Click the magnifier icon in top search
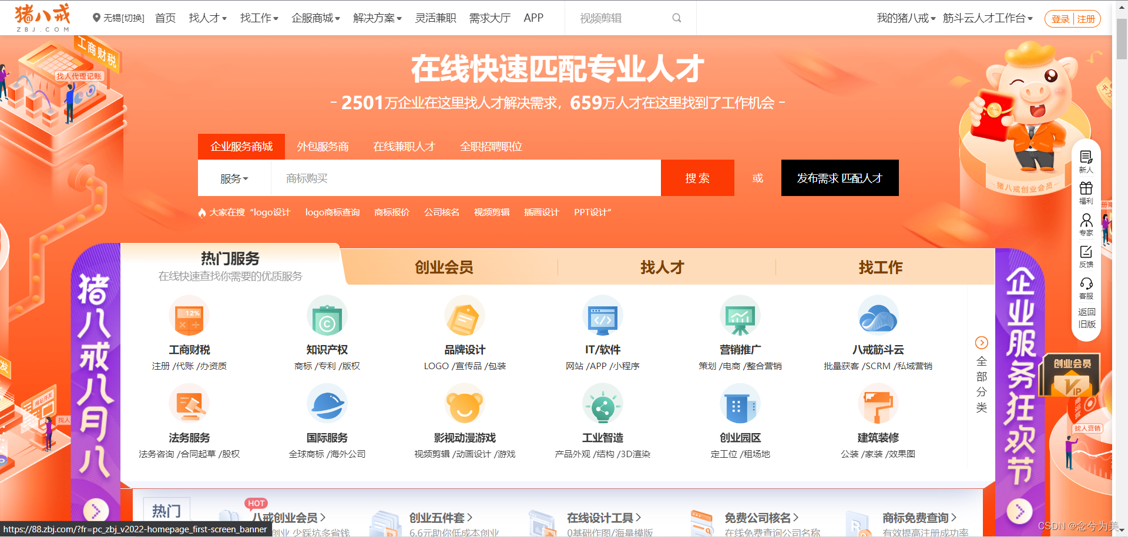1128x537 pixels. [x=677, y=18]
